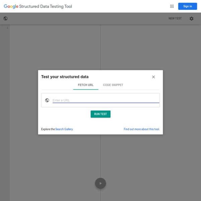This screenshot has width=201, height=201.
Task: Open Find out more about this tool link
Action: pos(142,129)
